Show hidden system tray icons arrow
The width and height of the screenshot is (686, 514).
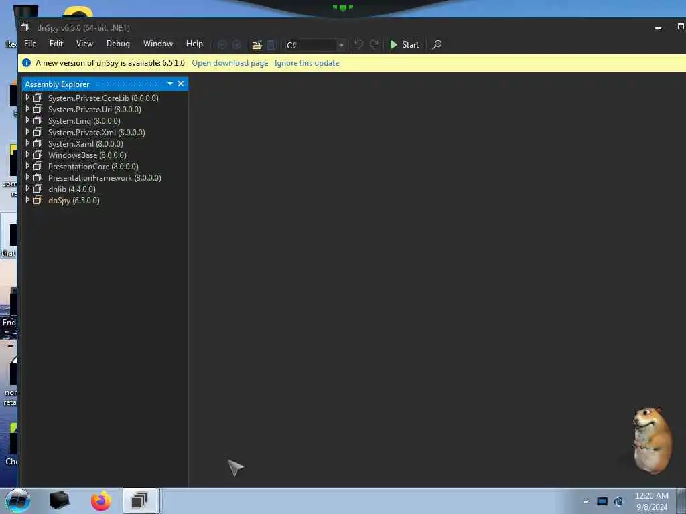pos(586,501)
